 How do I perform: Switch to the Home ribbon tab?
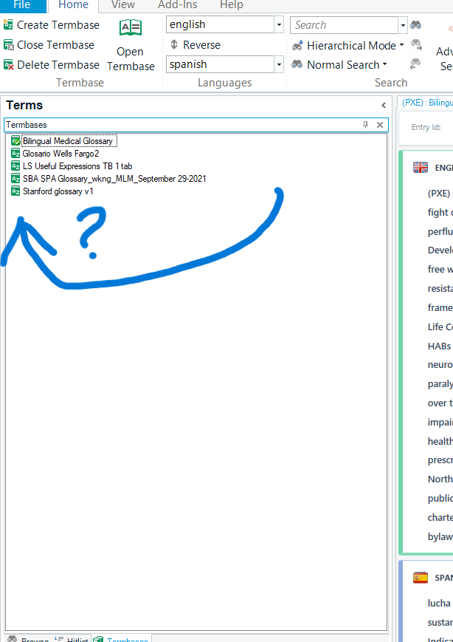73,5
